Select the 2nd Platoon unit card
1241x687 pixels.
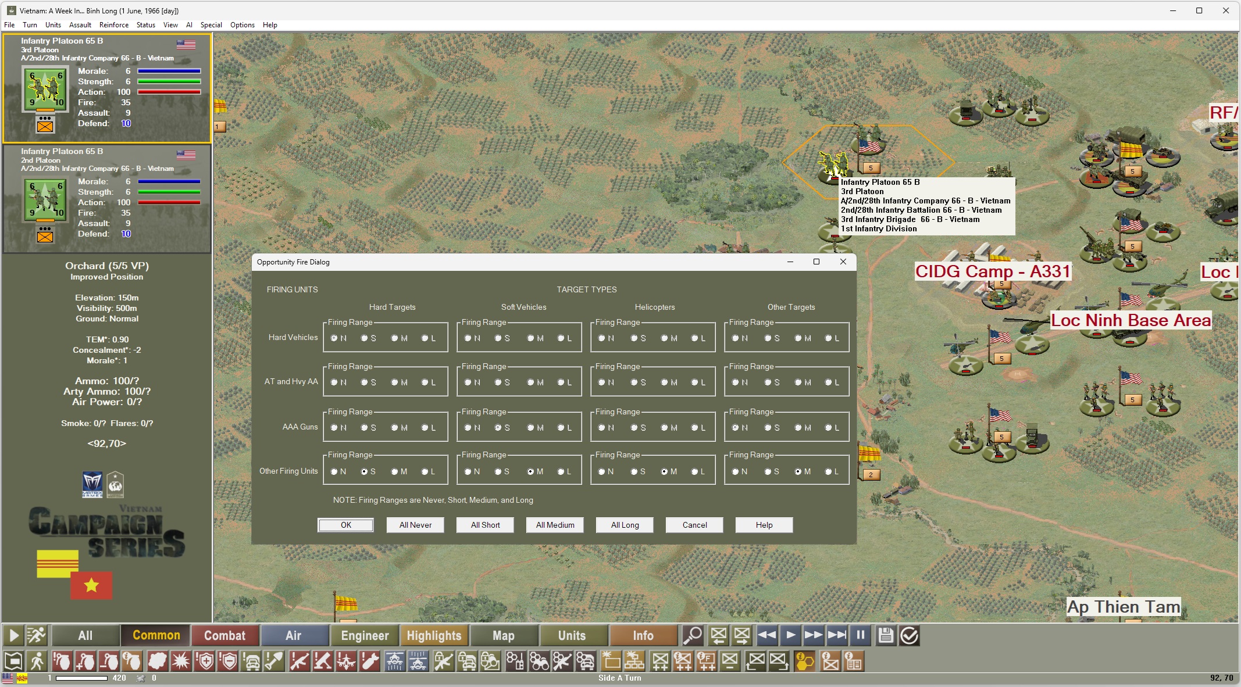(107, 199)
